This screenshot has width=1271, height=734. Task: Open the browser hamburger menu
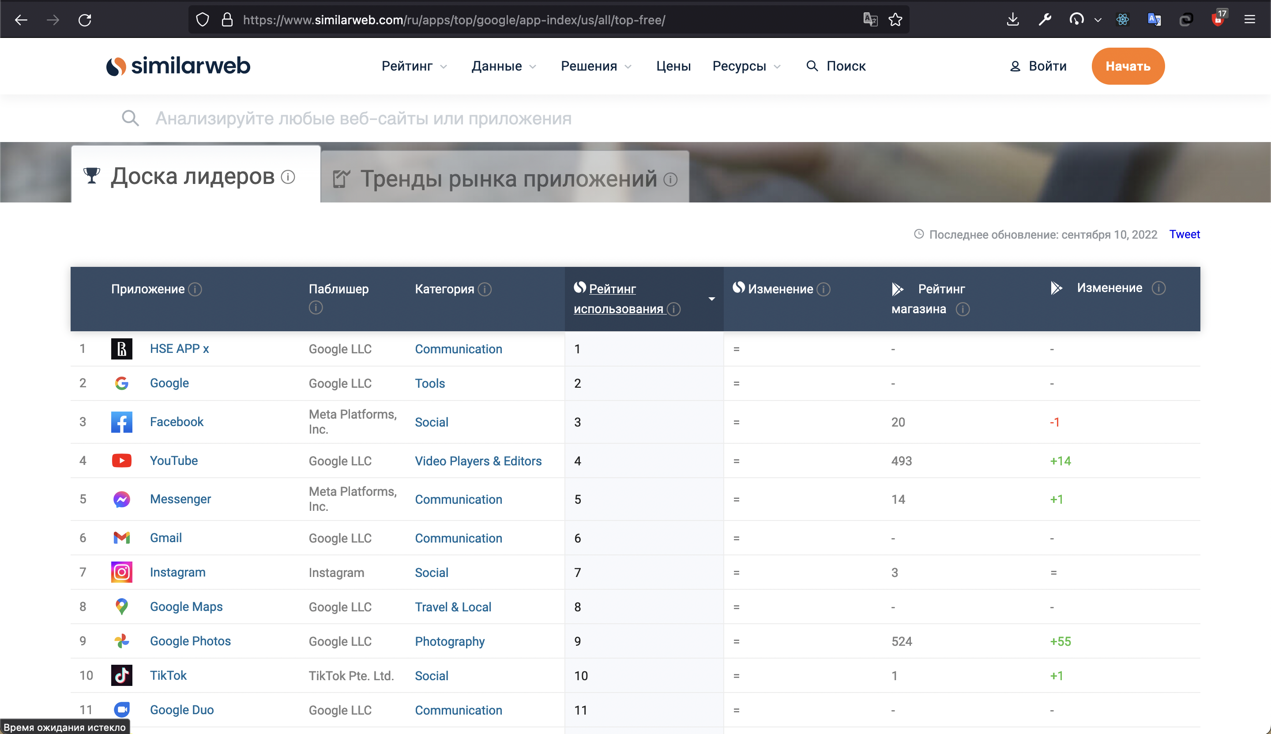click(1249, 20)
